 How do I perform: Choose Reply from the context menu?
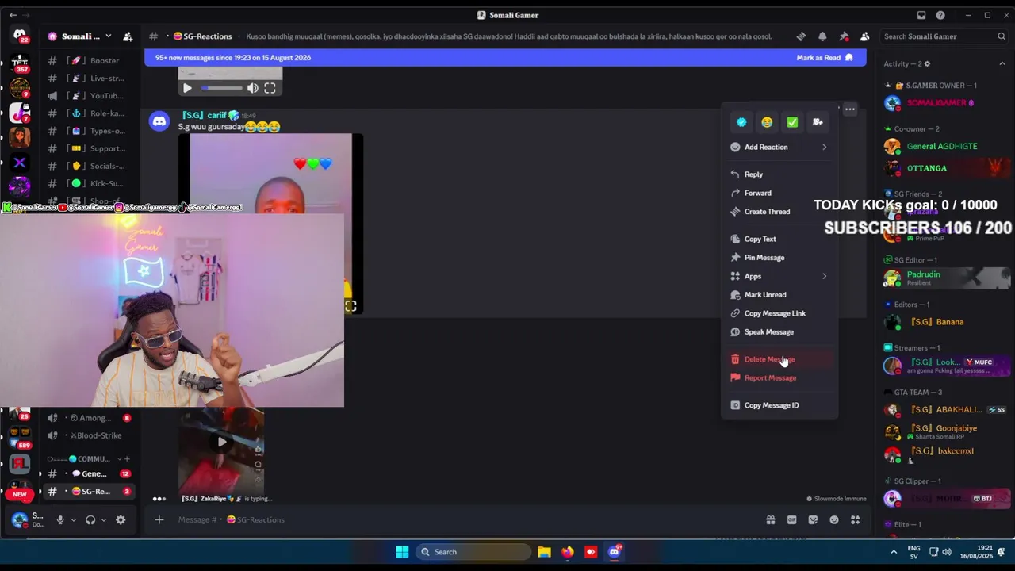pyautogui.click(x=779, y=174)
